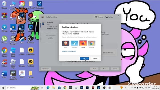Go Back in the AME Wizard
Image resolution: width=160 pixels, height=90 pixels.
click(x=94, y=69)
